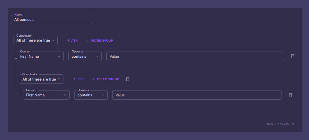This screenshot has height=140, width=309.
Task: Add a group using top-level FILTER GROUP button
Action: (102, 40)
